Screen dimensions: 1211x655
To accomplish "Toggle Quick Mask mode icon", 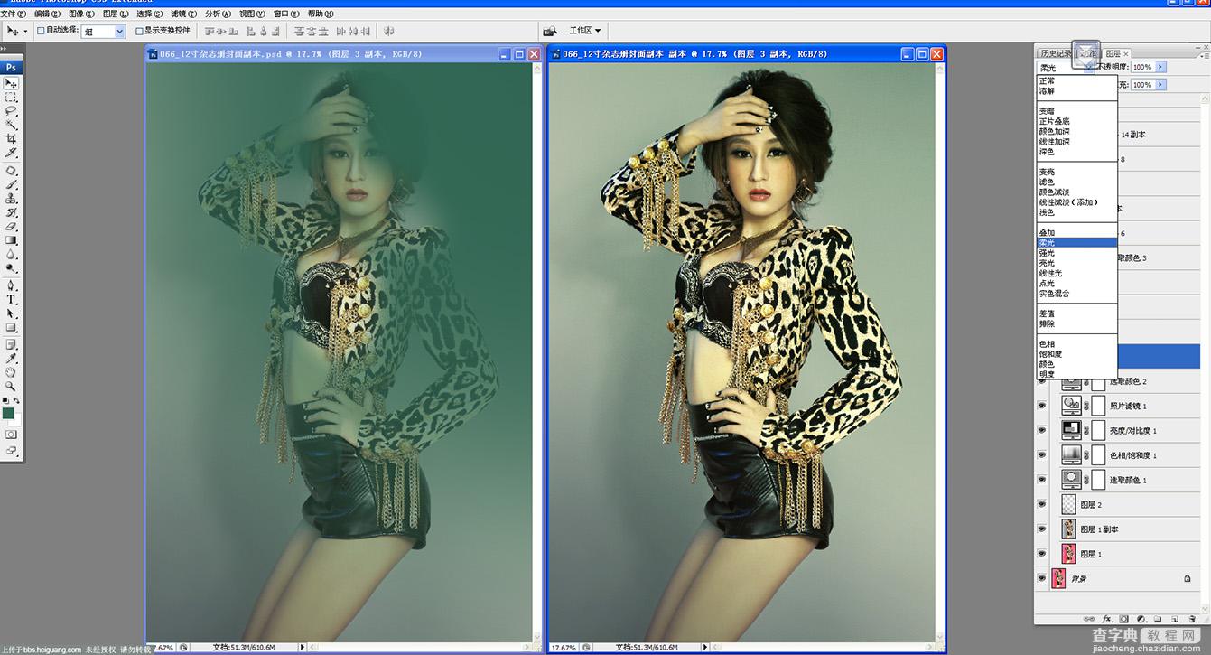I will pos(12,435).
